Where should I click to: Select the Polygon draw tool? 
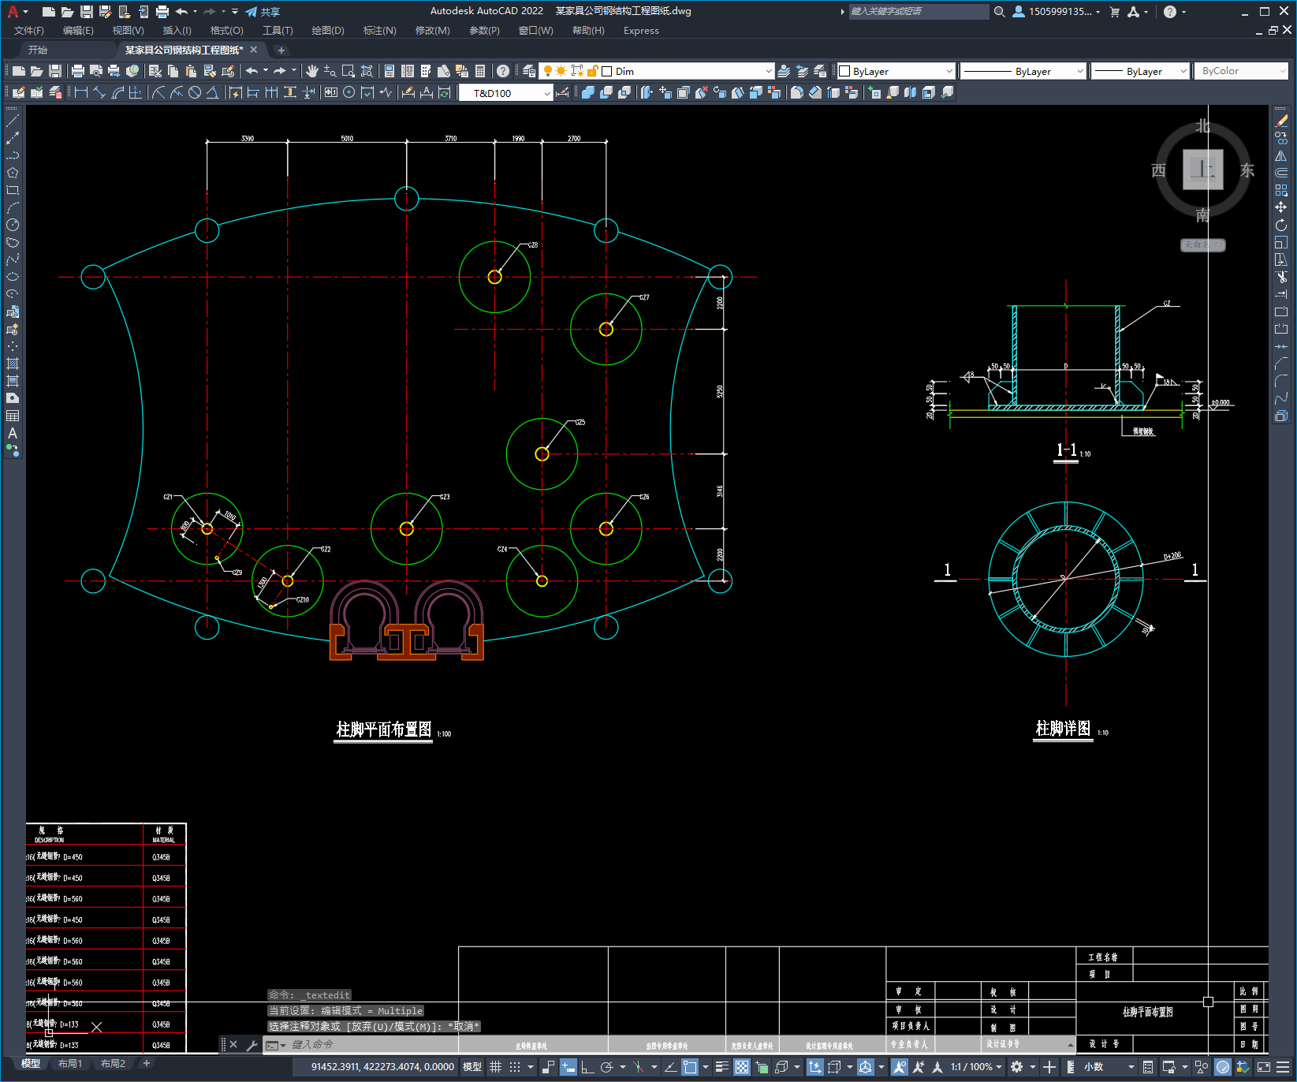tap(13, 173)
